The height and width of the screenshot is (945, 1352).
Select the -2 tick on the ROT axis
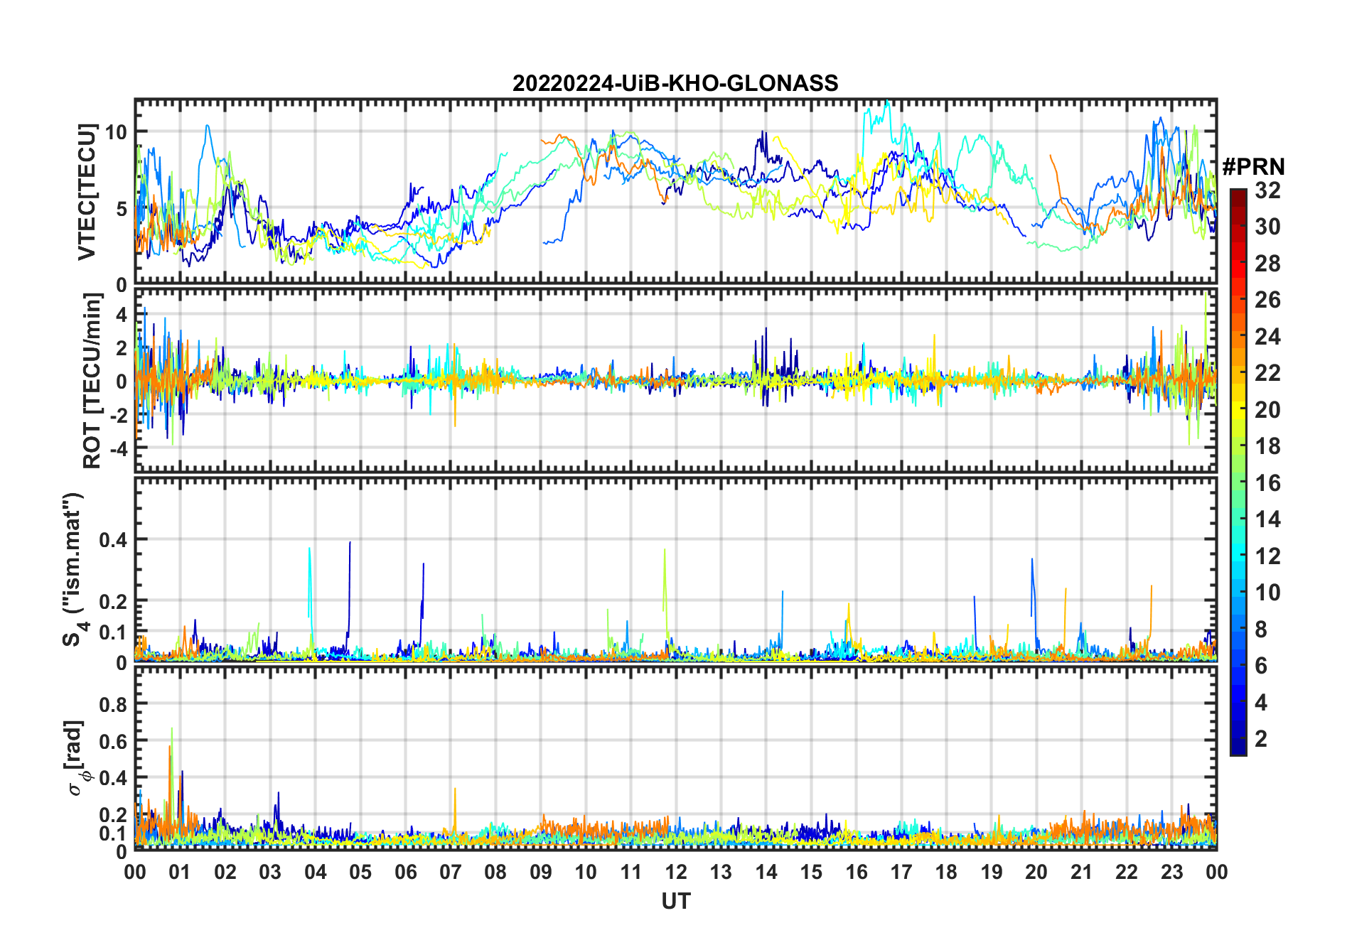118,415
